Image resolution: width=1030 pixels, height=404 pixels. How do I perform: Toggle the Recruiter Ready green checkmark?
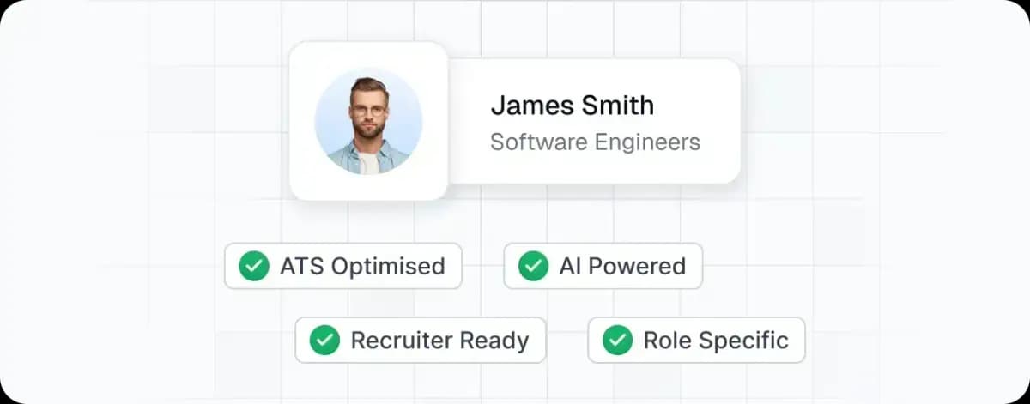click(x=324, y=341)
